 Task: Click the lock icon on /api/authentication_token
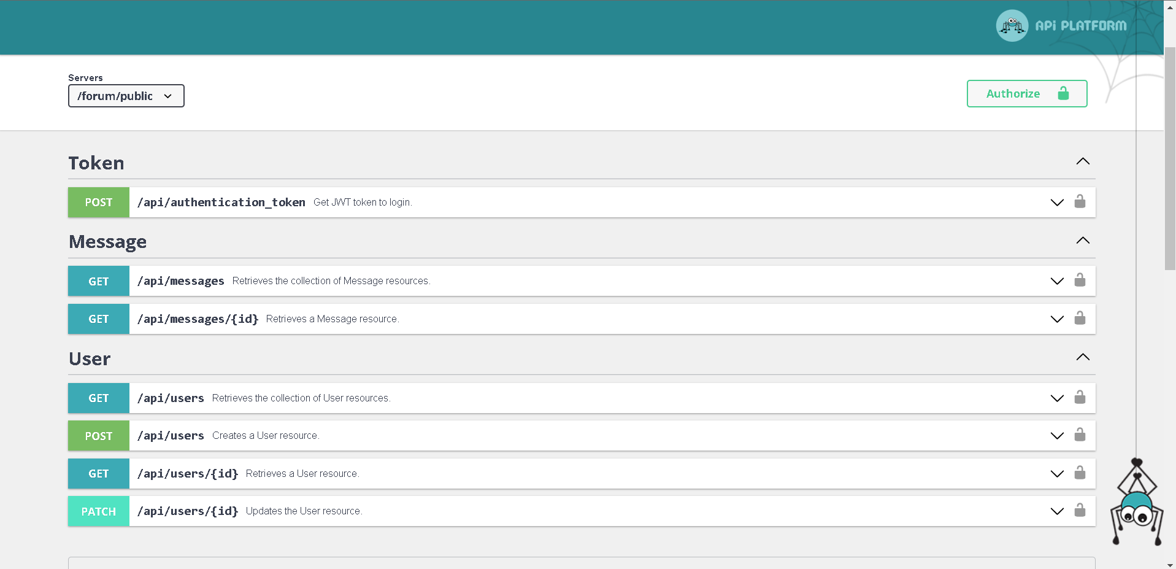tap(1080, 201)
